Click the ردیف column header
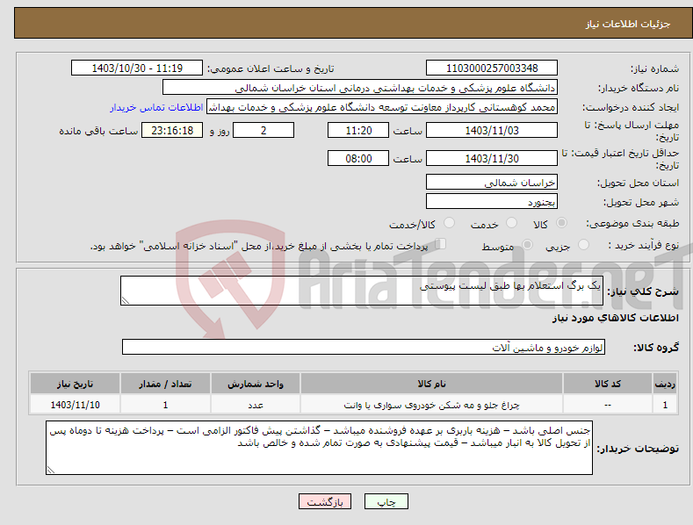This screenshot has width=693, height=525. (x=665, y=384)
